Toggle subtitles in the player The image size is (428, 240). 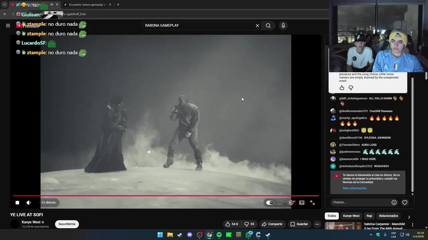point(281,203)
